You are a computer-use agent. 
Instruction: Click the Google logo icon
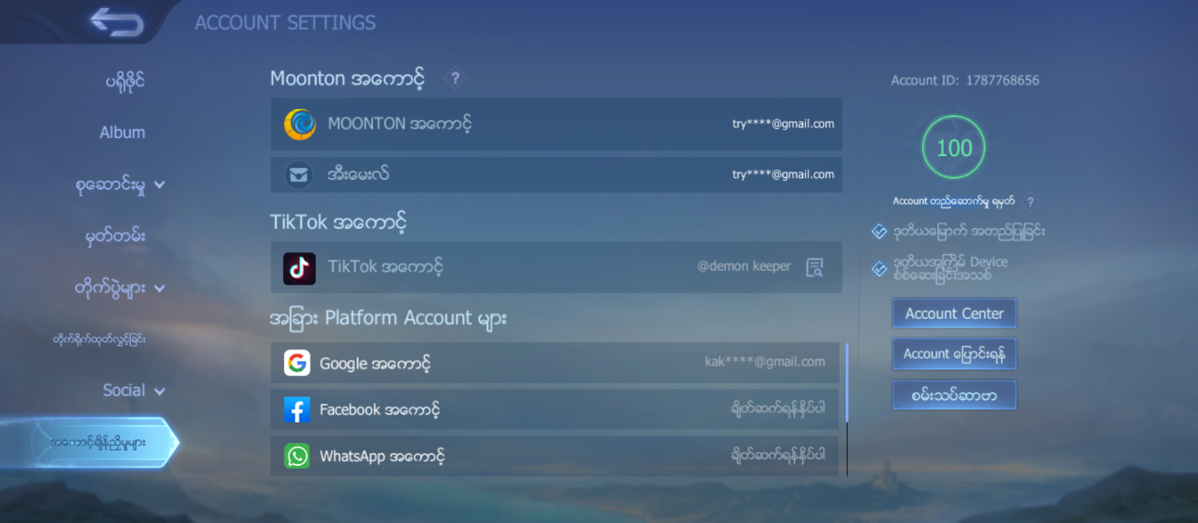tap(297, 362)
